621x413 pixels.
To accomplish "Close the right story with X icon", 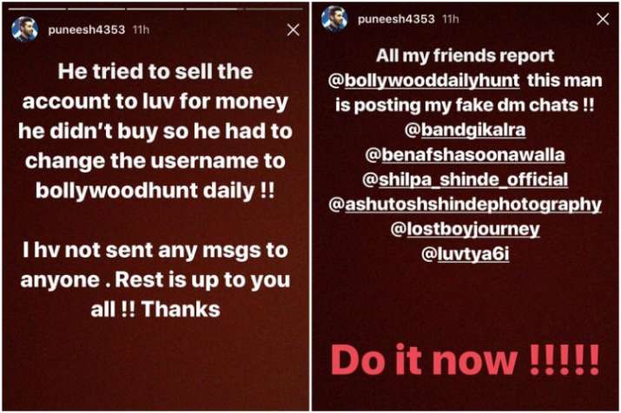I will 603,19.
